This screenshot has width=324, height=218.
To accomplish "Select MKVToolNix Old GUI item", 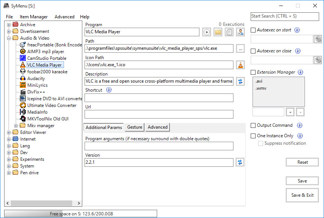I will tap(44, 119).
